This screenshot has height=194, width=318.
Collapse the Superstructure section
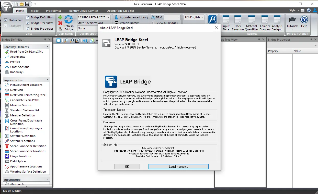[x=47, y=80]
